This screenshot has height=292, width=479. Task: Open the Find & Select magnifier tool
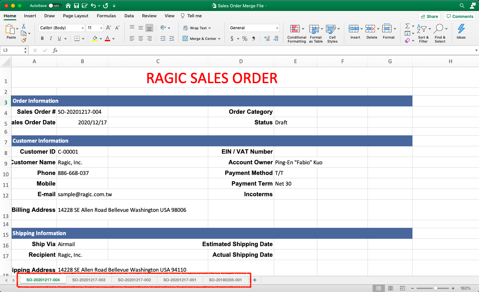(439, 29)
